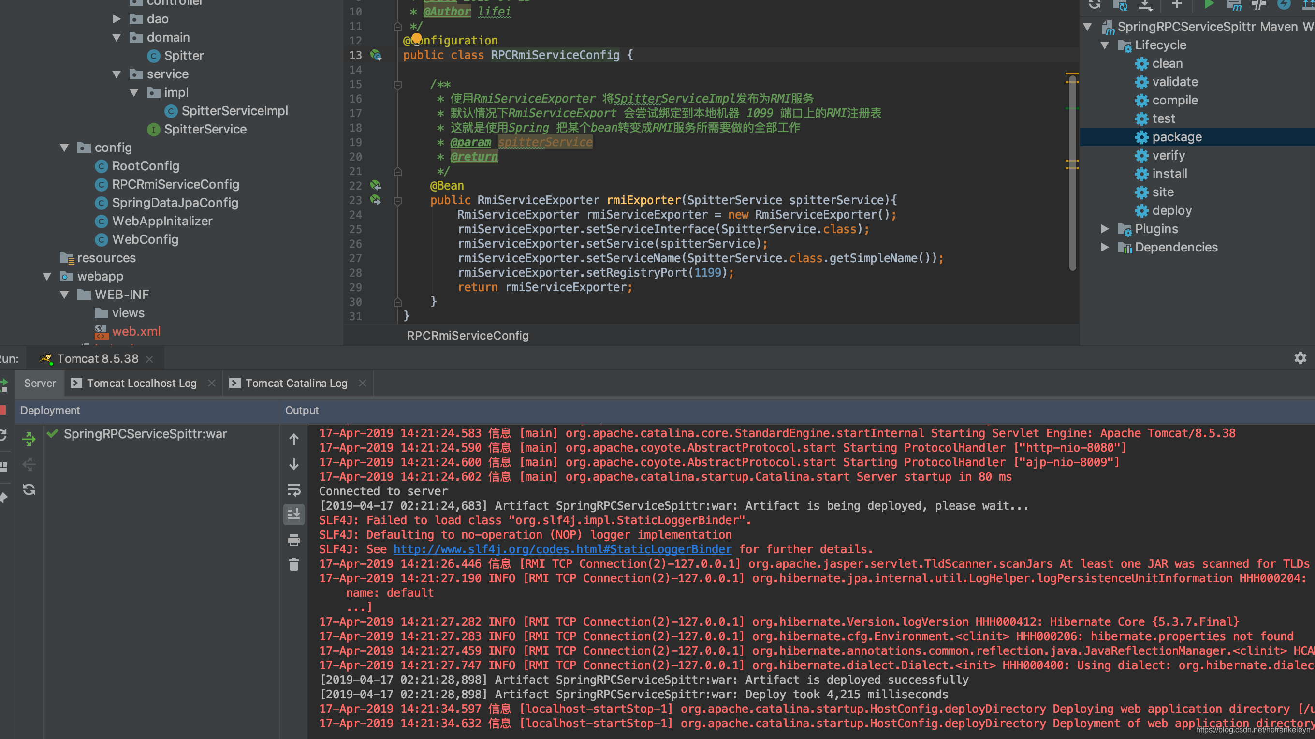Click Refresh deployment status icon

[x=29, y=489]
